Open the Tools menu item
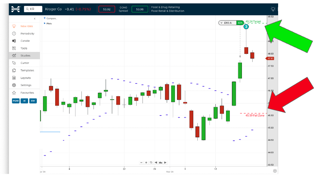 (x=24, y=48)
